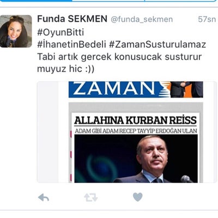Image resolution: width=218 pixels, height=218 pixels.
Task: Switch to the middle tab at top
Action: point(108,1)
